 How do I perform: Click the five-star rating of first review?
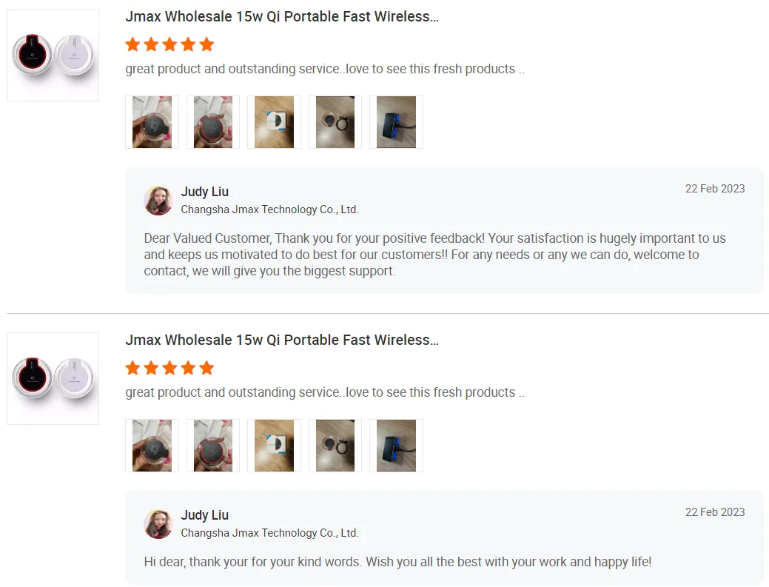(169, 44)
